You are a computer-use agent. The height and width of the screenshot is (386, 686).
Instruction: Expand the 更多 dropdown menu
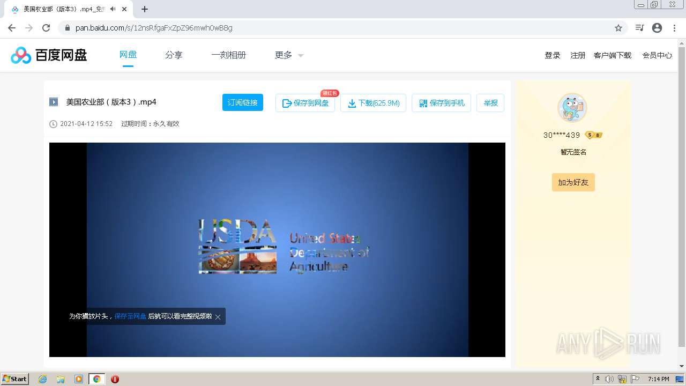point(289,55)
